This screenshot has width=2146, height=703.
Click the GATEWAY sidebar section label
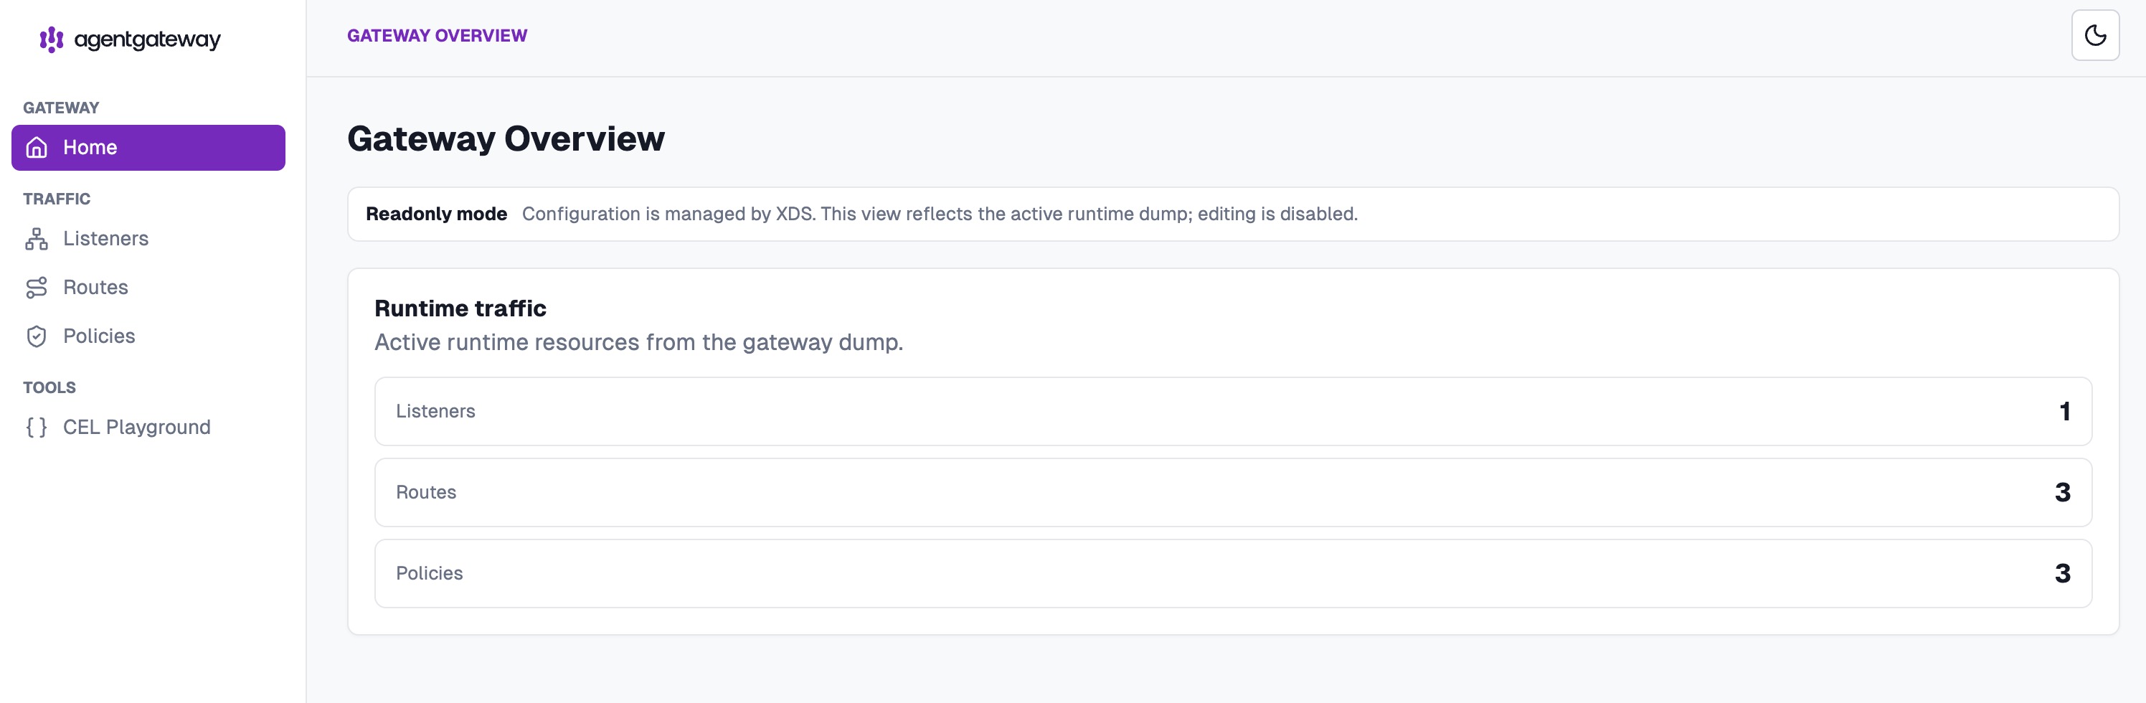61,108
